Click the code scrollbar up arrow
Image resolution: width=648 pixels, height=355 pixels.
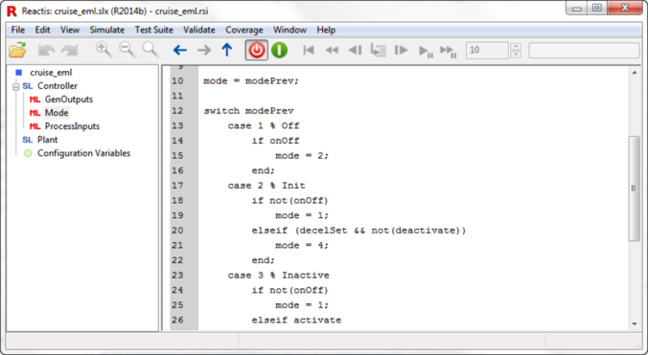pyautogui.click(x=635, y=73)
